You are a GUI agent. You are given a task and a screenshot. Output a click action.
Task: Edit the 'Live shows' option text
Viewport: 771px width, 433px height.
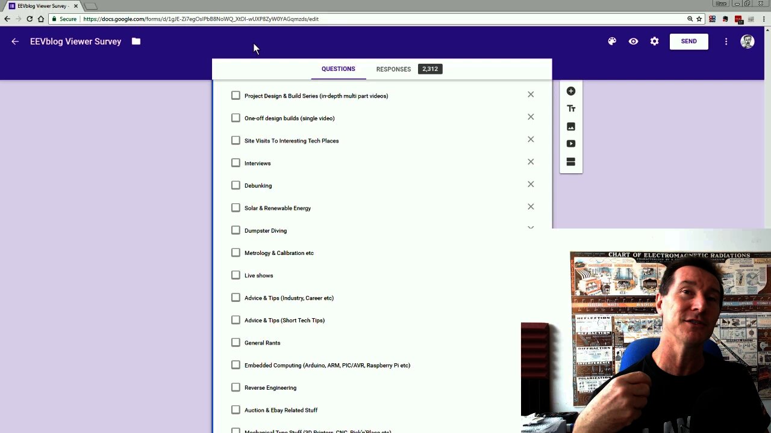[259, 275]
